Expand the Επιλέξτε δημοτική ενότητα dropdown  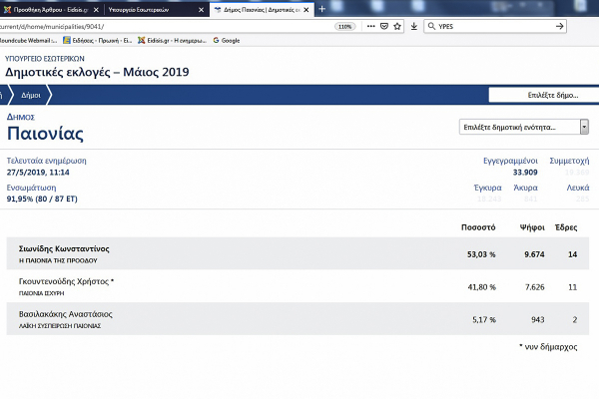point(519,127)
